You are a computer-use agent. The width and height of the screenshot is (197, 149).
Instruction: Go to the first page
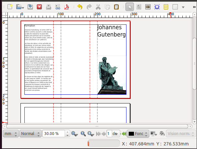point(98,134)
